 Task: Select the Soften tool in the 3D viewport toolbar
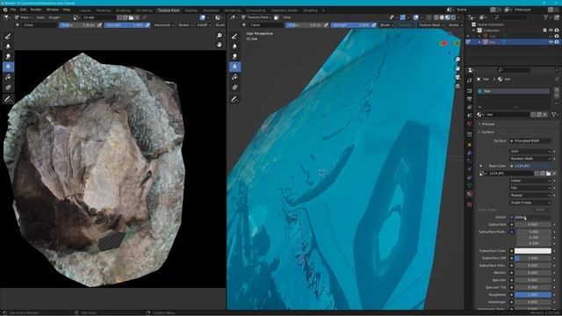(234, 47)
